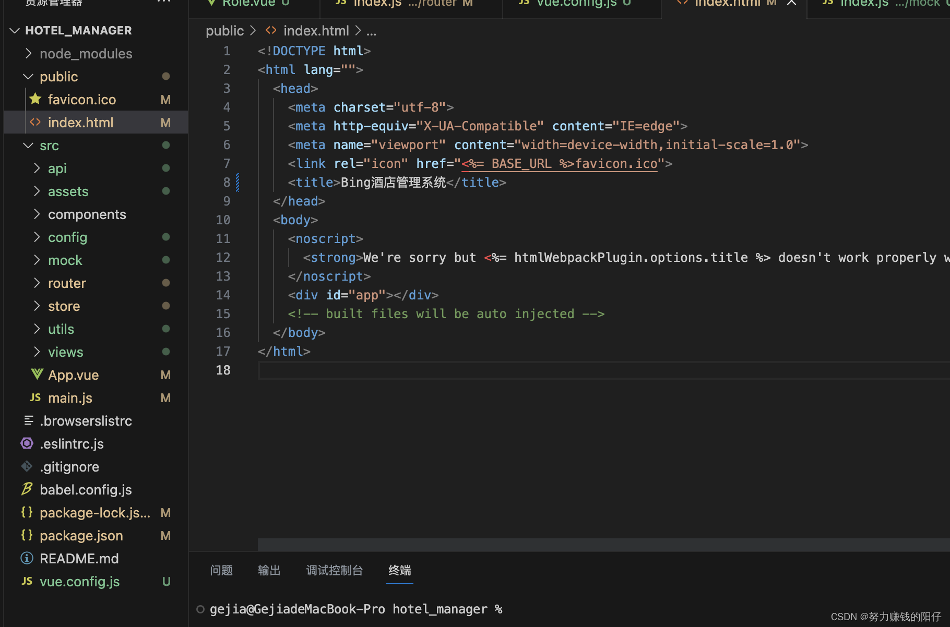
Task: Click the ESLint icon next to .eslintrc.js
Action: click(x=27, y=443)
